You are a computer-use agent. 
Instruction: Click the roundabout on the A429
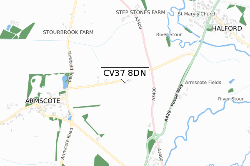(155, 137)
